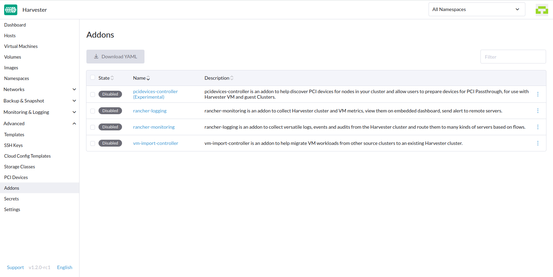553x277 pixels.
Task: Open the rancher-logging addon link
Action: pyautogui.click(x=150, y=111)
